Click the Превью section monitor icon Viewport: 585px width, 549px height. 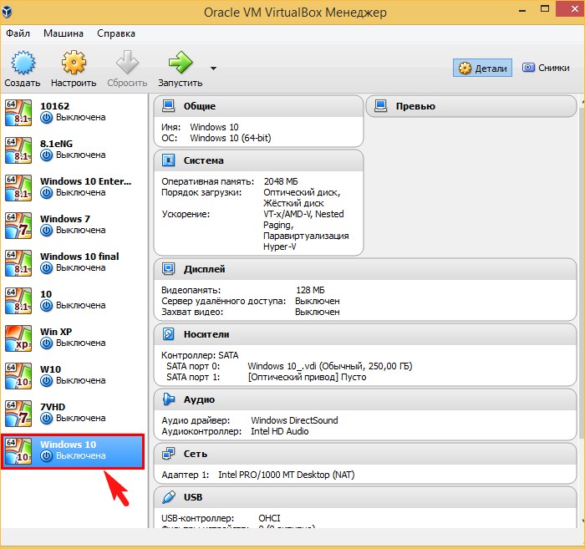click(x=380, y=106)
